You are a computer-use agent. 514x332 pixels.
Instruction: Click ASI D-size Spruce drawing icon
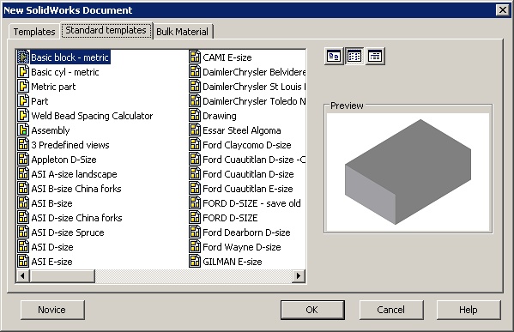(x=23, y=232)
